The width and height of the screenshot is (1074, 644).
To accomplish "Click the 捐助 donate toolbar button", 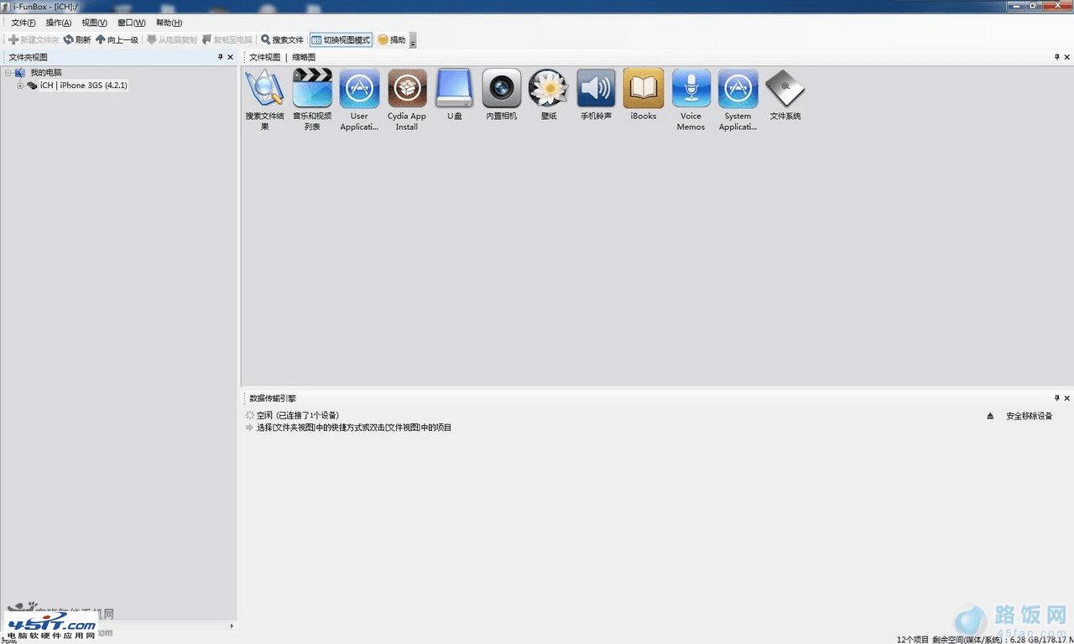I will (392, 39).
